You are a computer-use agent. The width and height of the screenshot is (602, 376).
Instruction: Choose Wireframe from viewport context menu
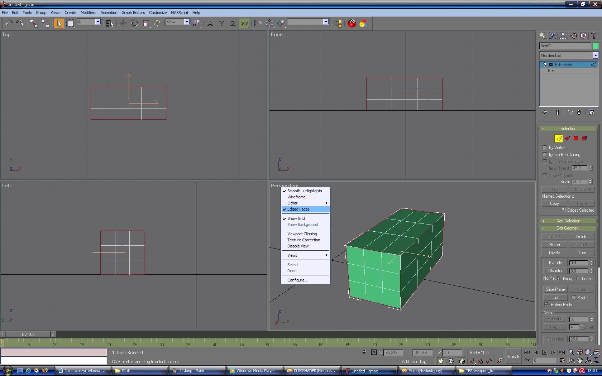pos(305,197)
